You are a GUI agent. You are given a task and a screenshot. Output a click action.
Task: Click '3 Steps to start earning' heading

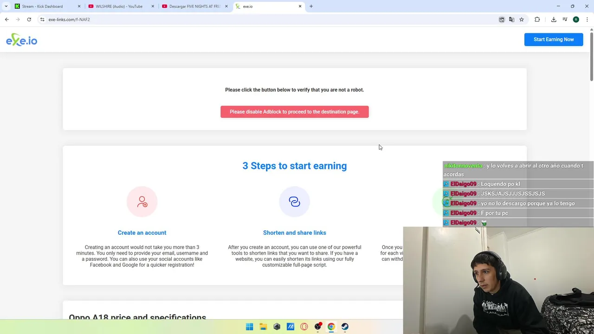pyautogui.click(x=295, y=166)
